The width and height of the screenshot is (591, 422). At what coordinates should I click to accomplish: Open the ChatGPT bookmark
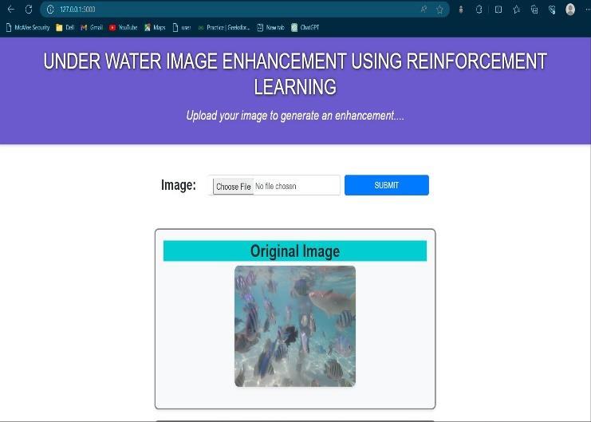tap(305, 28)
